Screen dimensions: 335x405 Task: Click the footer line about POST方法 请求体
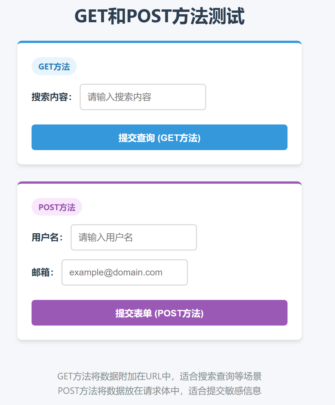[160, 391]
